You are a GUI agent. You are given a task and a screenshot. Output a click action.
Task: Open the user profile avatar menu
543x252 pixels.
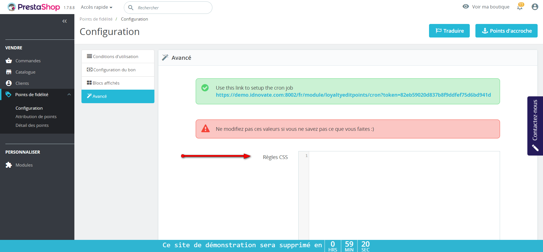click(535, 7)
